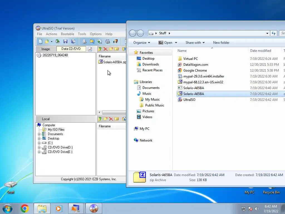This screenshot has width=285, height=214.
Task: Click the Burn CD/DVD Image flaming disc icon
Action: coord(116,42)
